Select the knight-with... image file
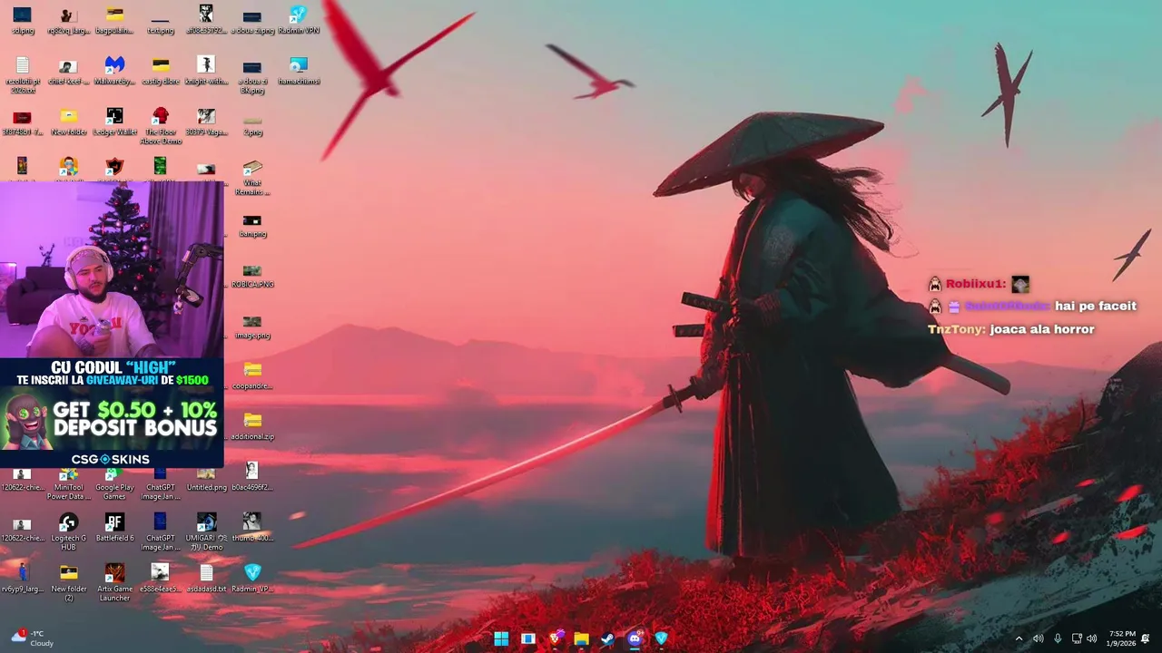 (206, 71)
